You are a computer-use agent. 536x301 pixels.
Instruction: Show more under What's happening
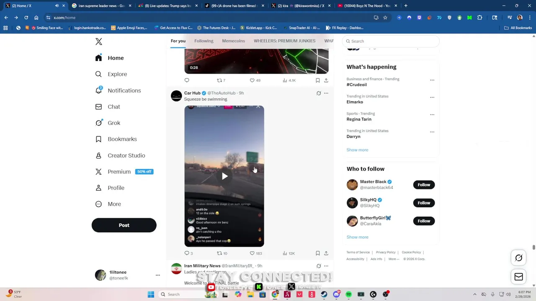357,150
